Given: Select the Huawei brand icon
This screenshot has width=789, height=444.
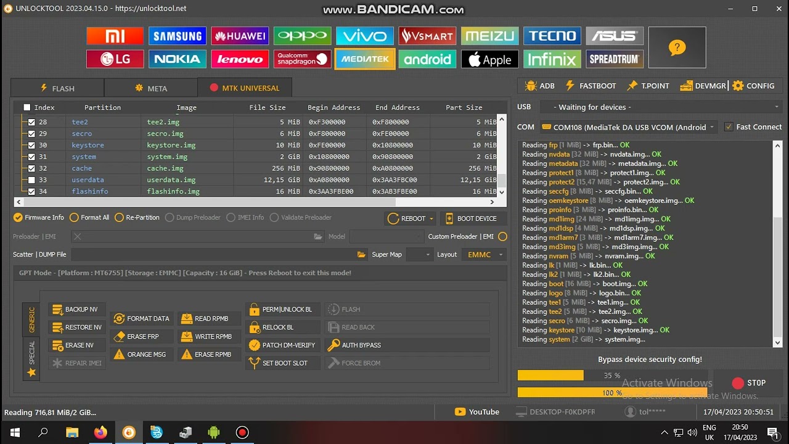Looking at the screenshot, I should [240, 36].
